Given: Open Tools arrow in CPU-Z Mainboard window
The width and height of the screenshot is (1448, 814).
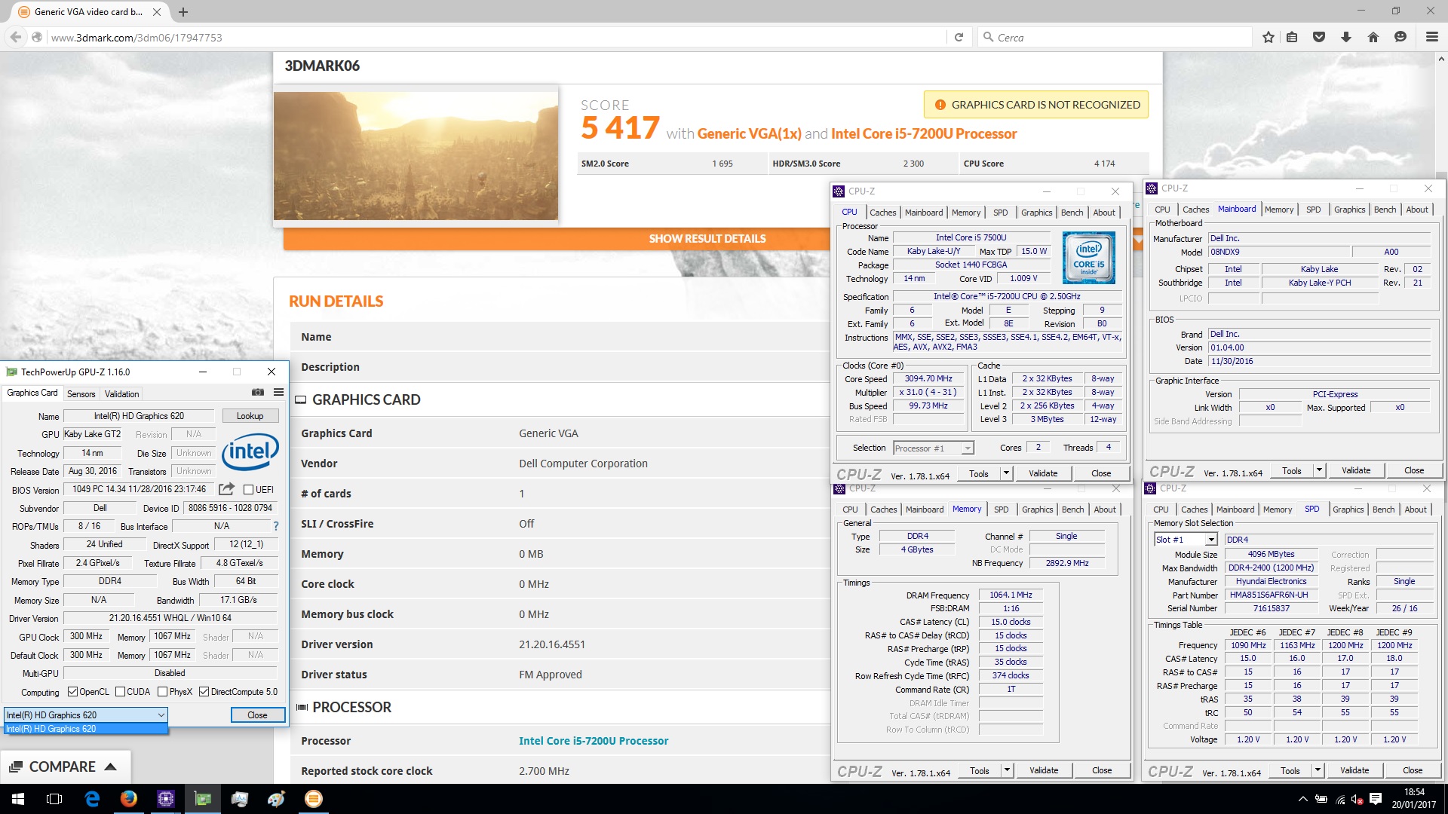Looking at the screenshot, I should [1319, 470].
